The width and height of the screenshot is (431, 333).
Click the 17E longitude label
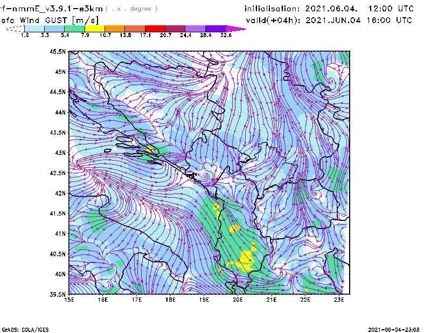[137, 300]
